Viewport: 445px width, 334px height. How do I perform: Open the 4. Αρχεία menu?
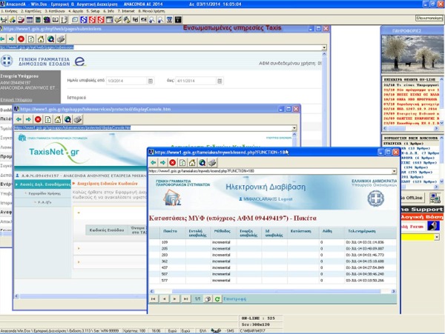[76, 11]
